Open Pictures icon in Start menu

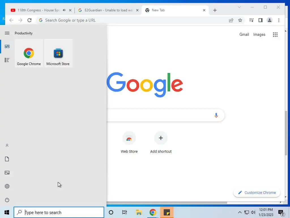[x=7, y=173]
